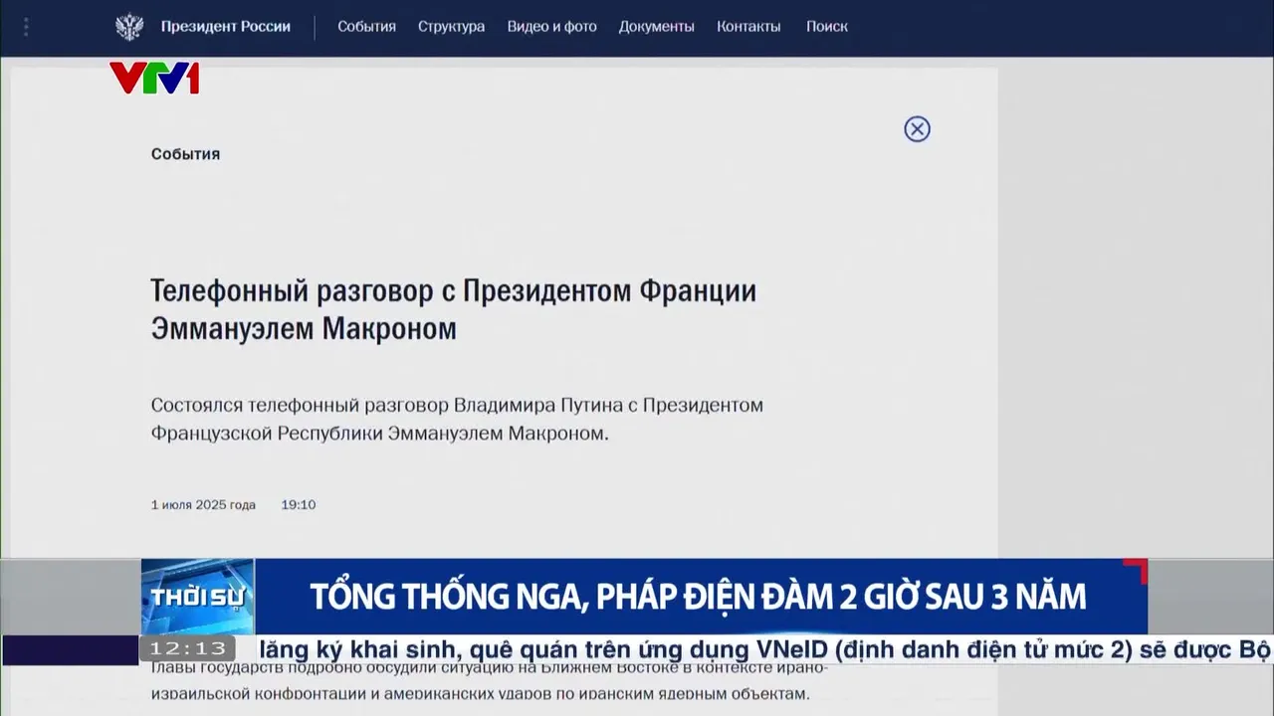The image size is (1274, 716).
Task: Click the Russian double-headed eagle emblem
Action: pos(129,27)
